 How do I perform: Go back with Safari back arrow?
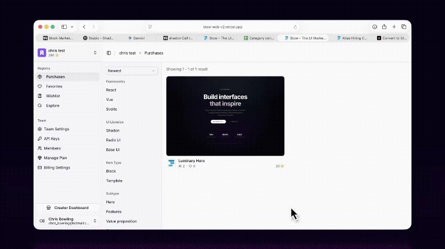coord(84,27)
